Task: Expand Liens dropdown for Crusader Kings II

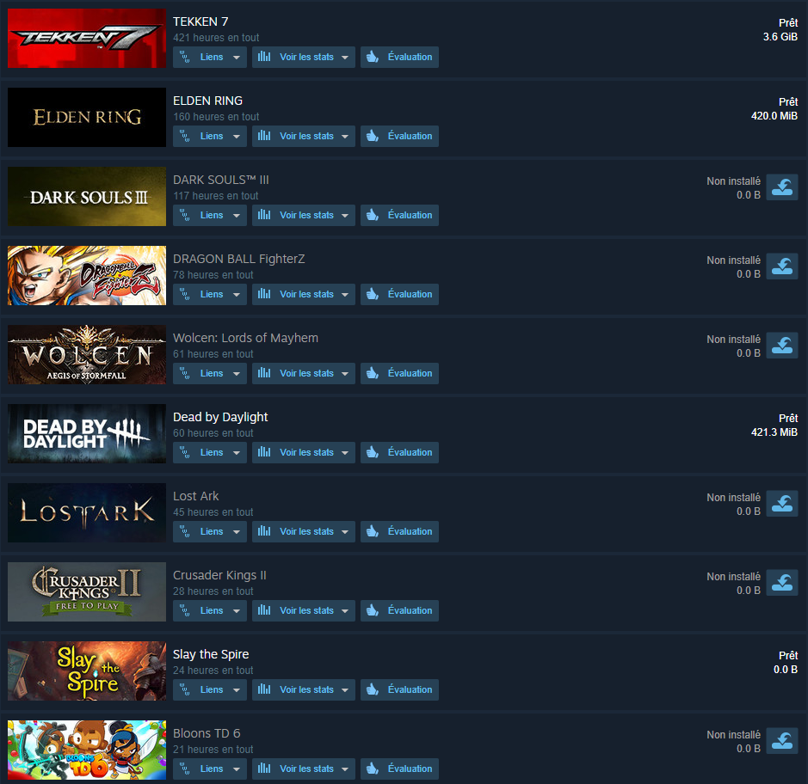Action: tap(210, 610)
